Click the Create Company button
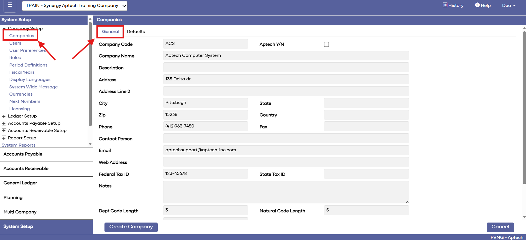526x240 pixels. (x=131, y=227)
